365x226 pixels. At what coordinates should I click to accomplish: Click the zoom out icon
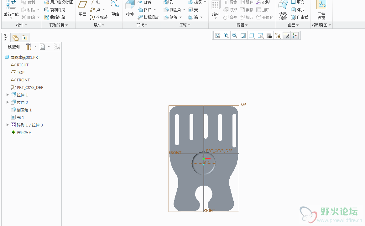[x=235, y=36]
